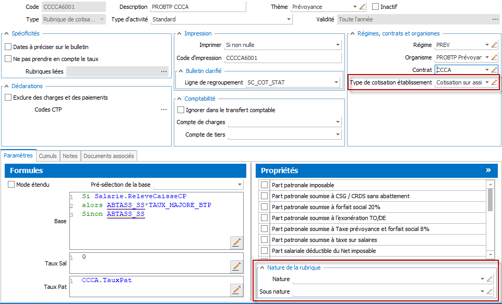Click into the Base formula text area

157,221
